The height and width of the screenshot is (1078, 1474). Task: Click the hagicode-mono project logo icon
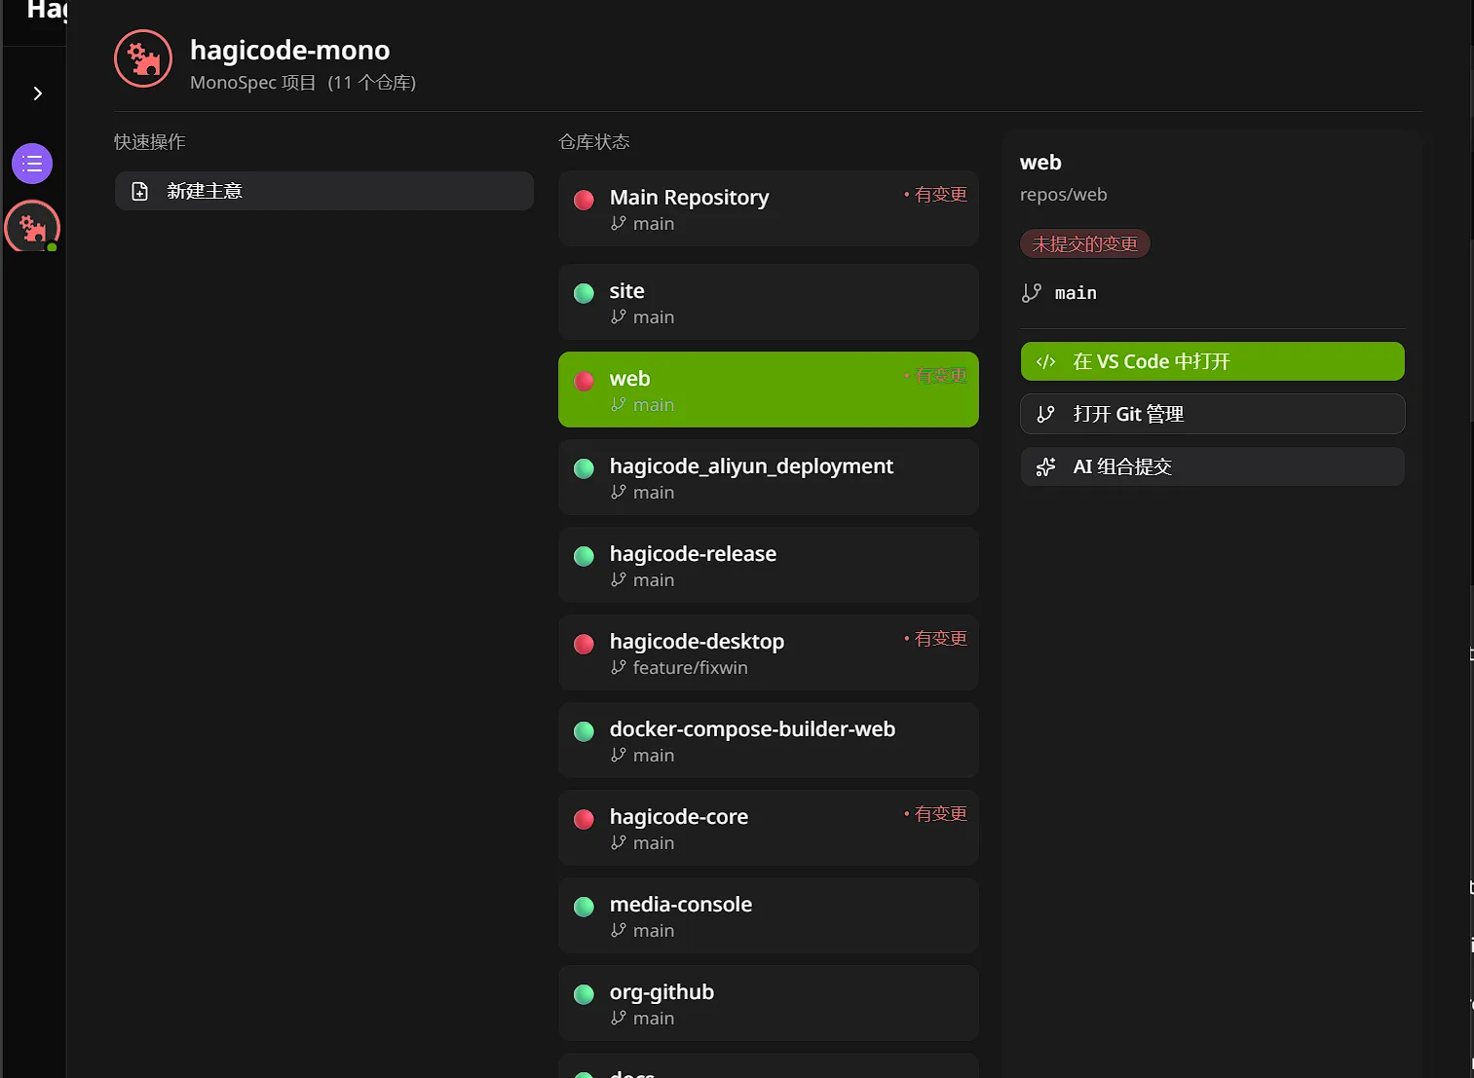pos(143,59)
